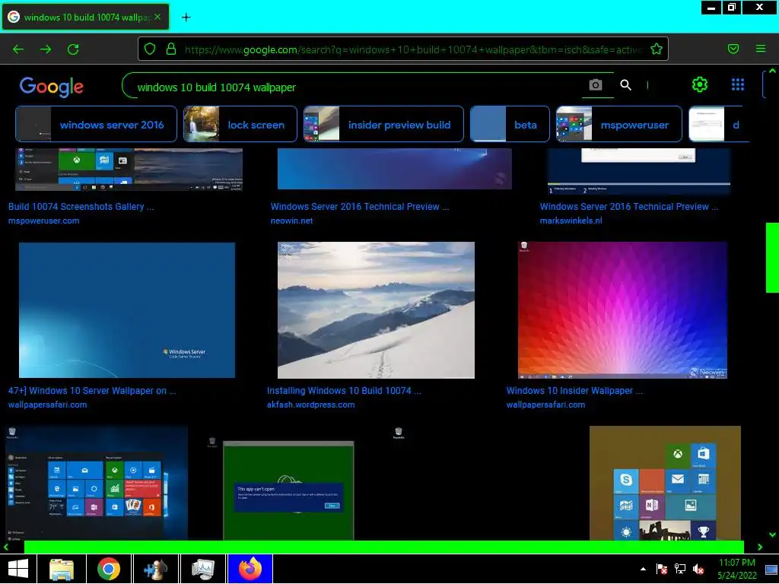Click the green horizontal scrollbar thumb
This screenshot has height=584, width=779.
tap(383, 547)
